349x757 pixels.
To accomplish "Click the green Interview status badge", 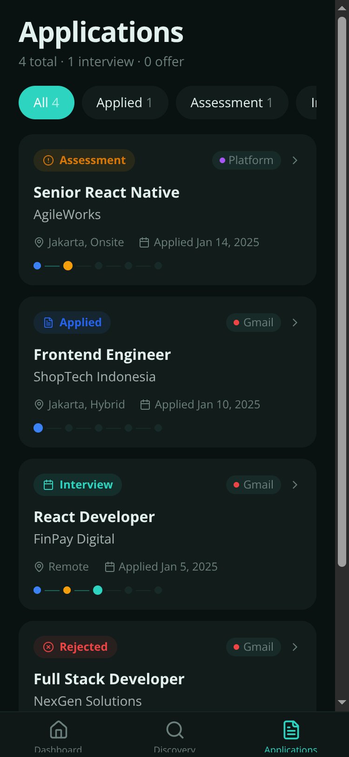I will pos(78,485).
